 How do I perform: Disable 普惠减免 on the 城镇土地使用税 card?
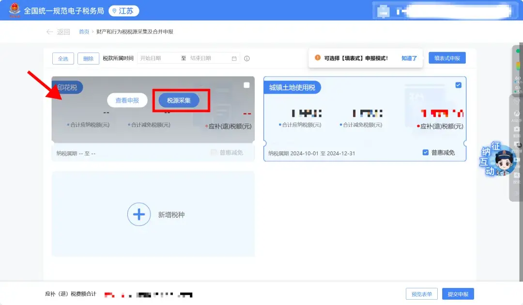pos(425,153)
